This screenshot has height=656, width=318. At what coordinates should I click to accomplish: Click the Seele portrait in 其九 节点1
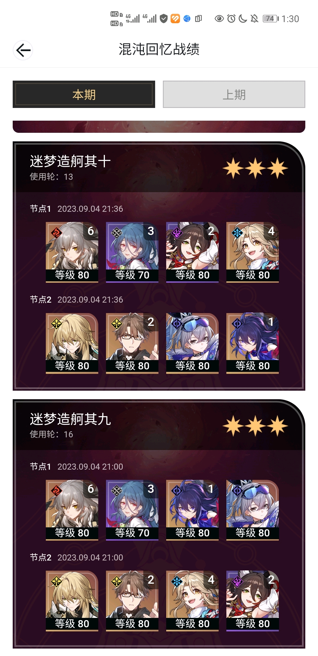(x=192, y=510)
